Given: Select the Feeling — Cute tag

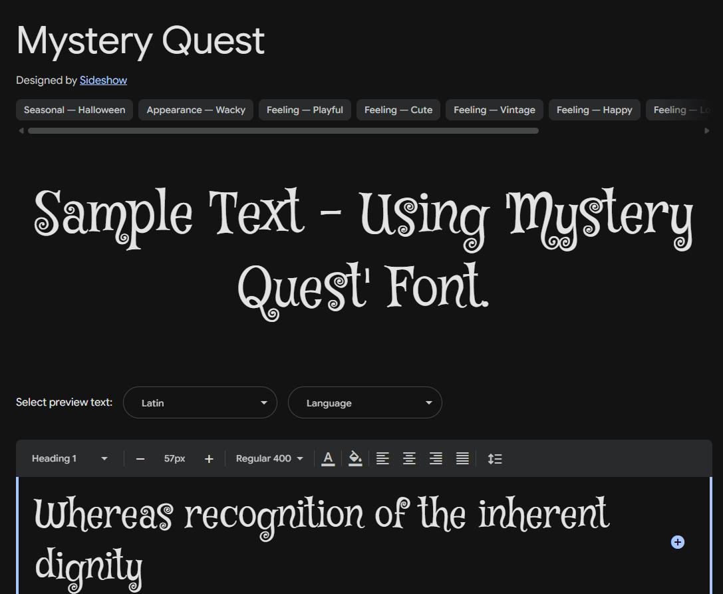Looking at the screenshot, I should pos(398,110).
